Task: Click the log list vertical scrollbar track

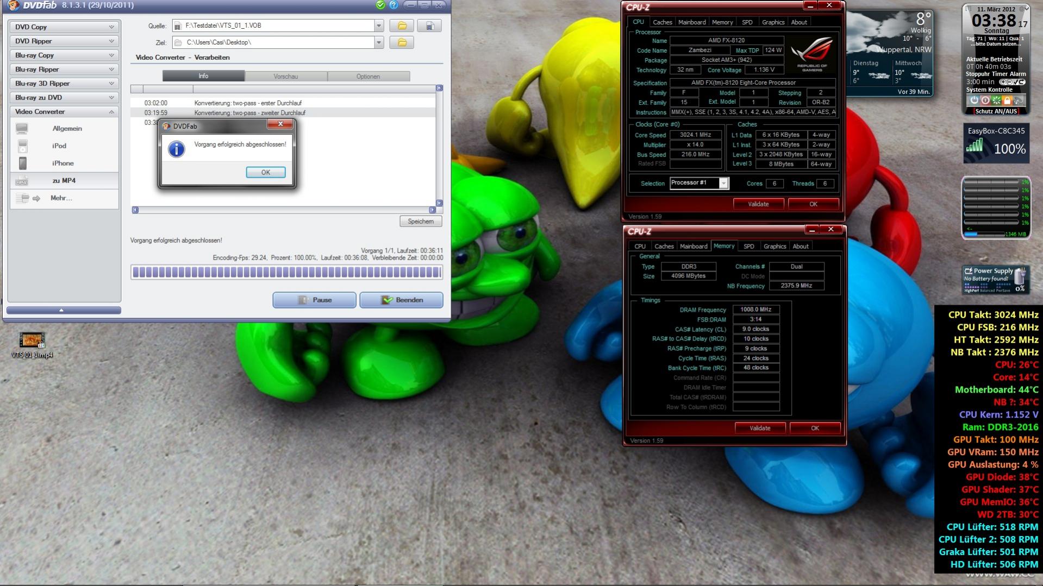Action: coord(439,146)
